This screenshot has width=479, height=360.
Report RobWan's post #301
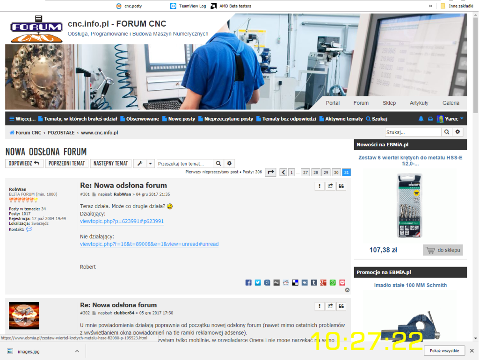(x=319, y=186)
